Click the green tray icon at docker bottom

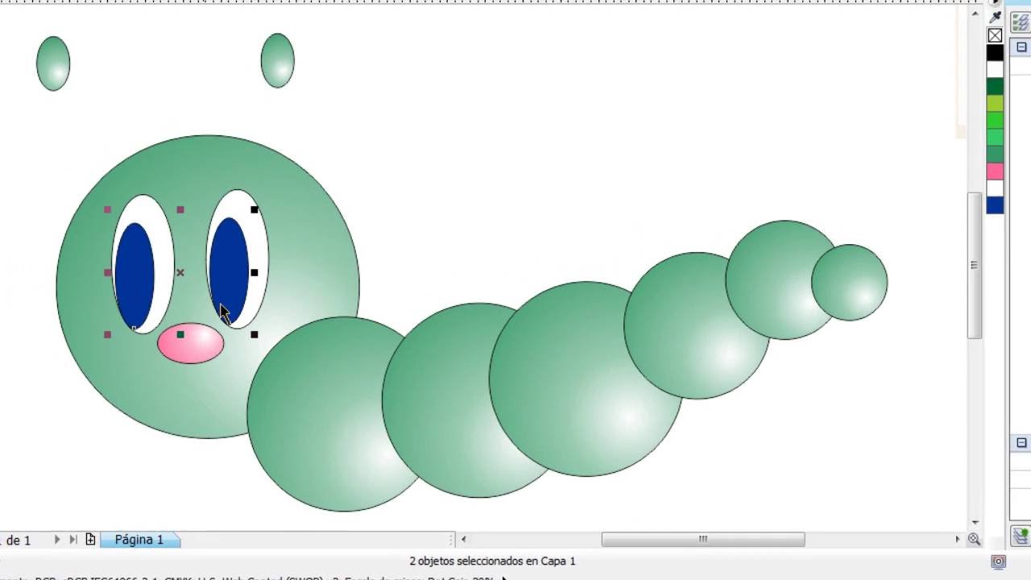pos(1021,535)
